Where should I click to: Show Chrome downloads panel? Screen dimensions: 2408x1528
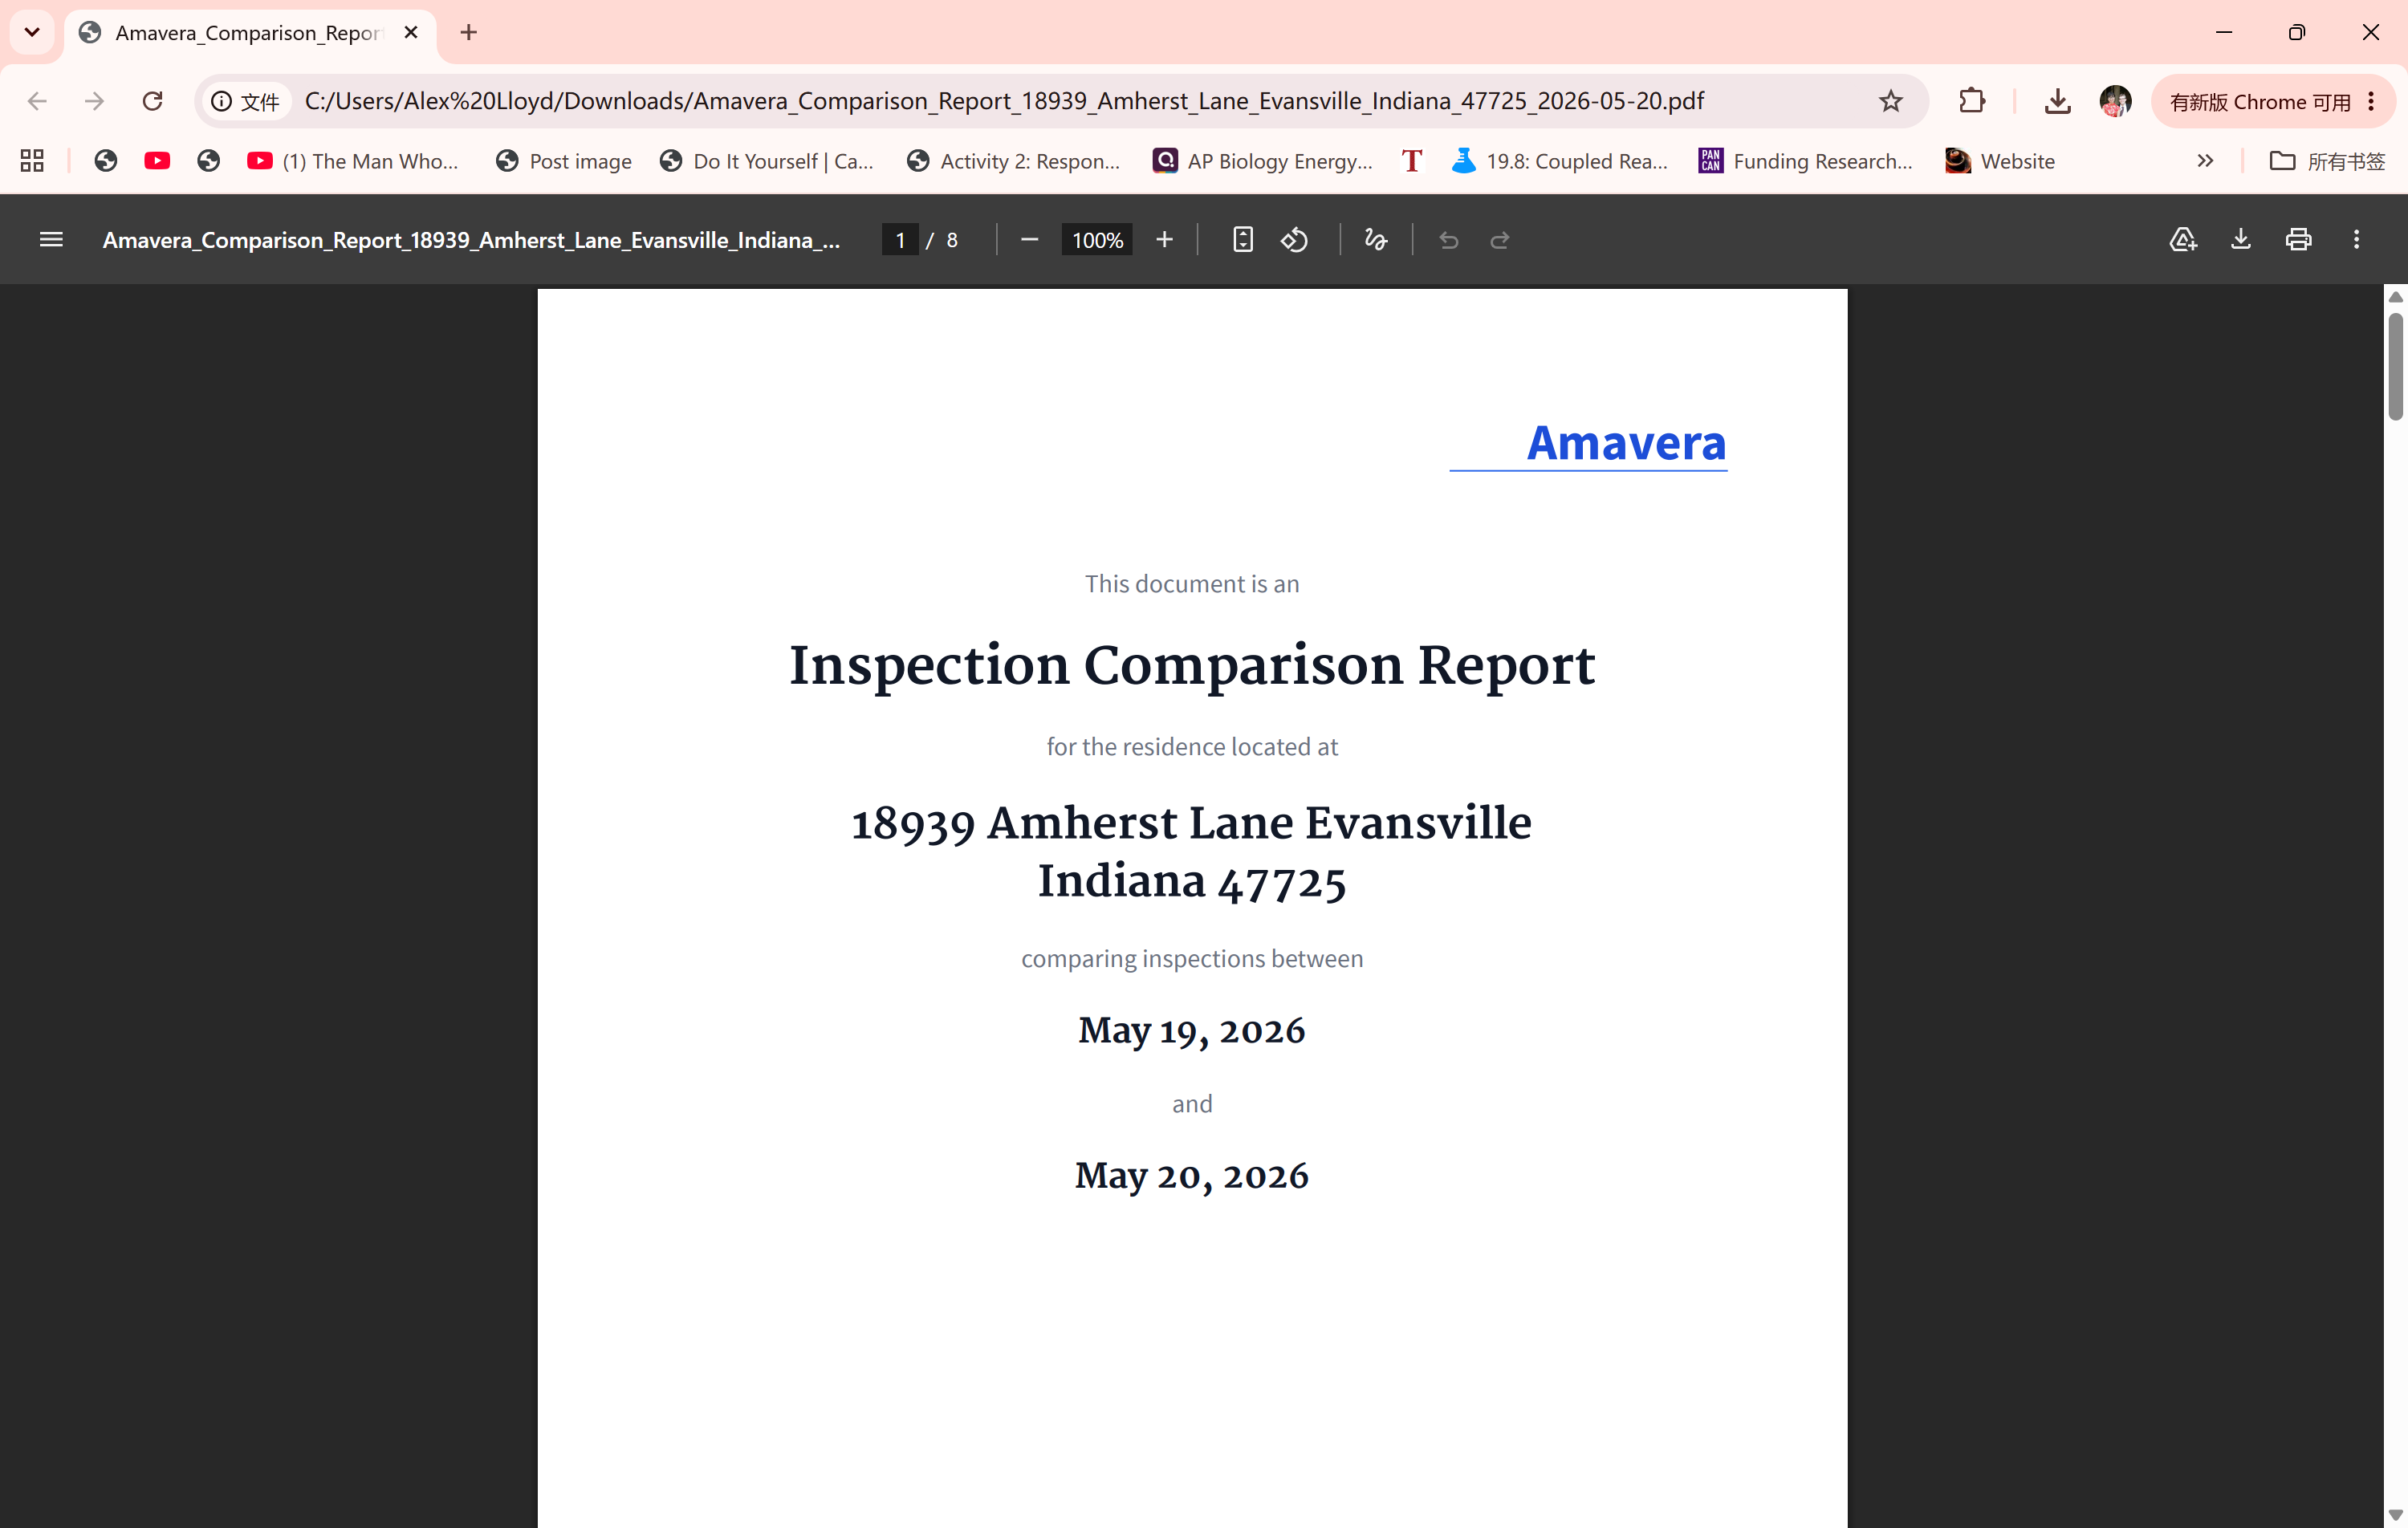2057,101
